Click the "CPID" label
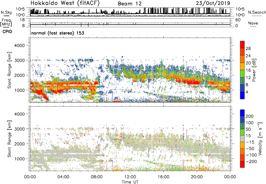Screen dimensions: 266x184 (x=7, y=32)
